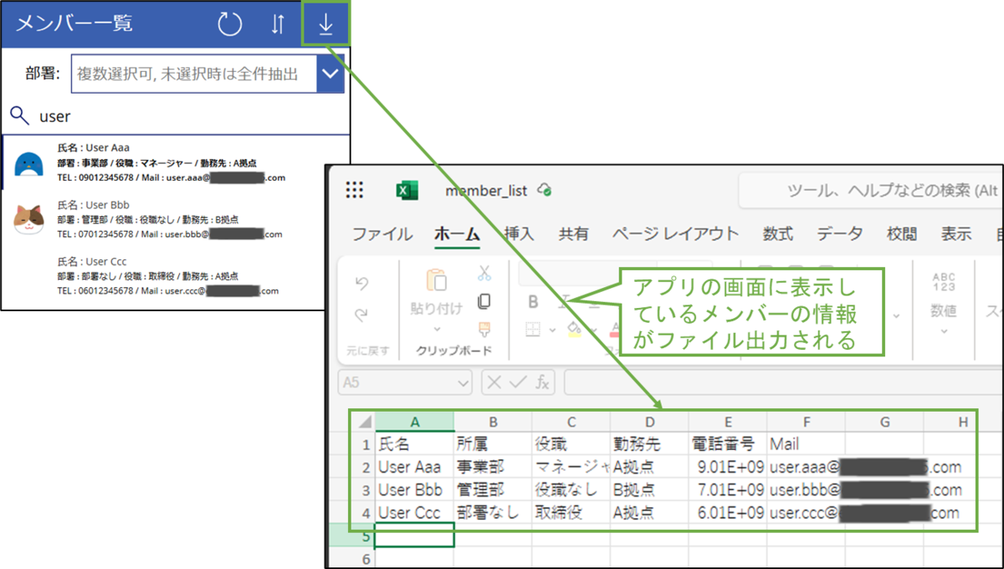Click the download arrow icon in header
Screen dimensions: 1004x569
pos(325,25)
